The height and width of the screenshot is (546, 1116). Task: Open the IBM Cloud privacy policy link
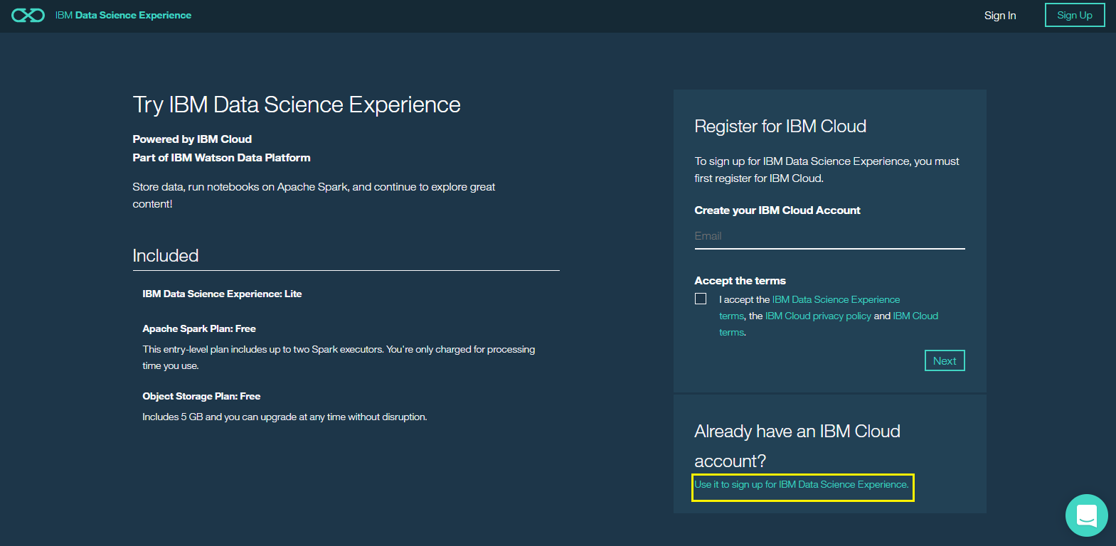pos(817,316)
